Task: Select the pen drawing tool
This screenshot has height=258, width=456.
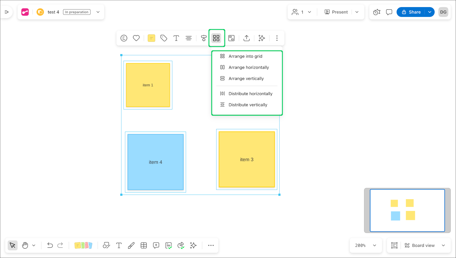Action: [x=131, y=245]
